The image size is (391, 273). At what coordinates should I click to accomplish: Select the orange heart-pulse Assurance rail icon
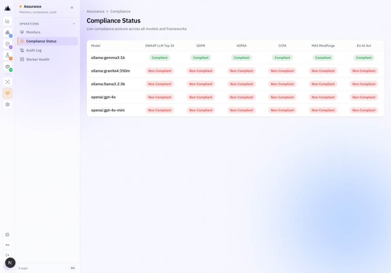coord(8,93)
